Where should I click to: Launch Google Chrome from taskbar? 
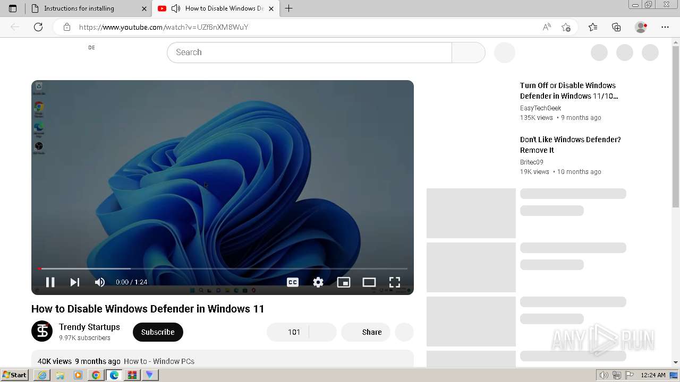click(96, 375)
